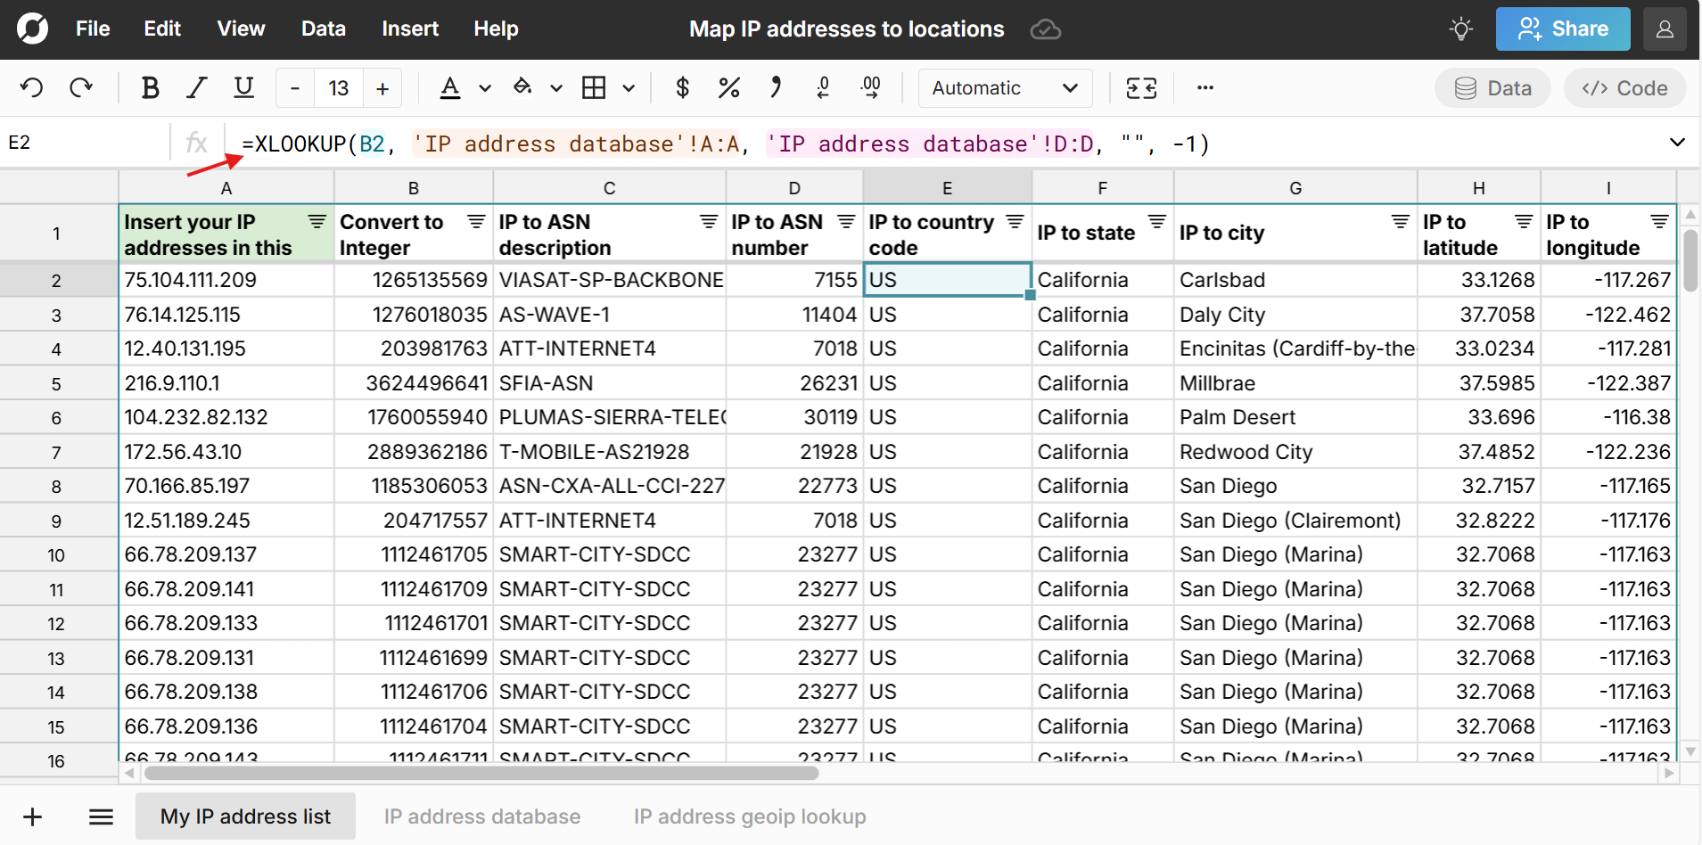The image size is (1702, 845).
Task: Apply percent number format
Action: click(x=728, y=87)
